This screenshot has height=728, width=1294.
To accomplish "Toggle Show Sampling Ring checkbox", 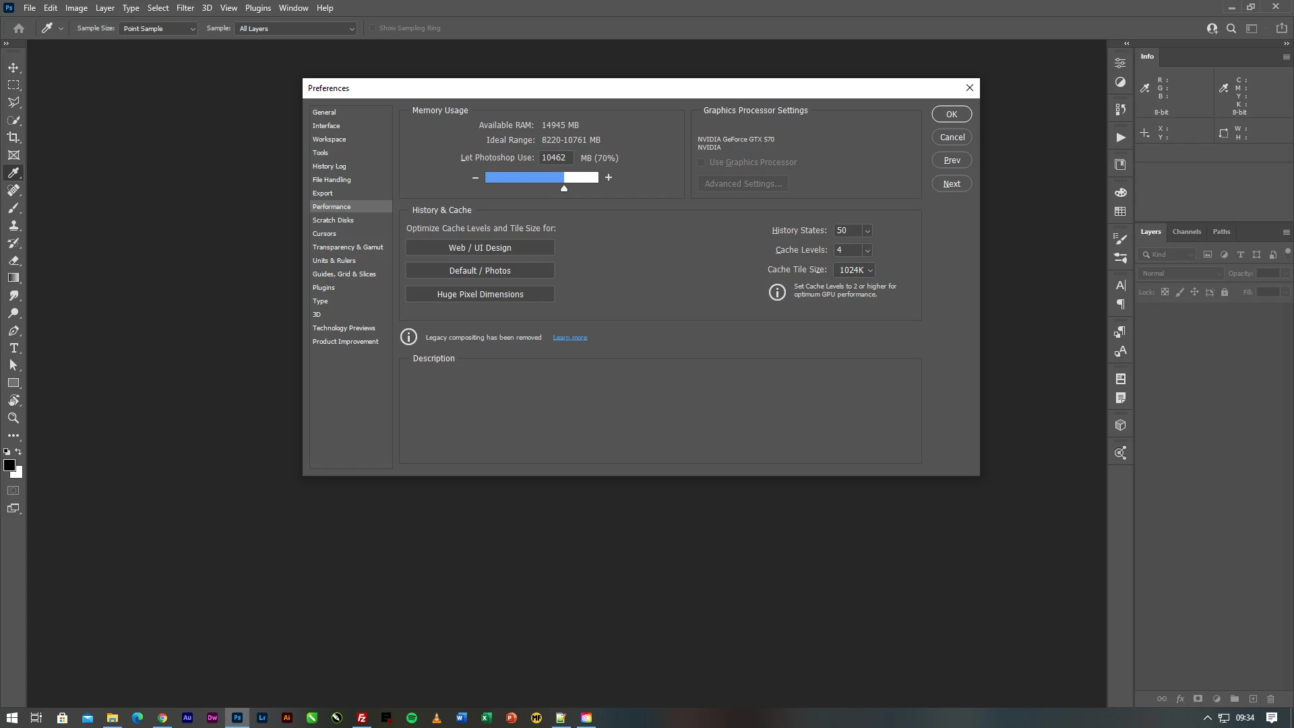I will (x=373, y=28).
